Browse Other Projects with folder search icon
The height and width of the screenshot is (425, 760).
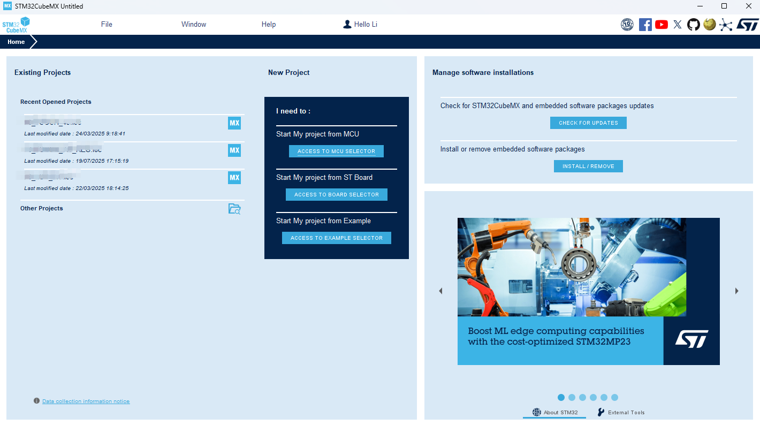click(x=234, y=209)
